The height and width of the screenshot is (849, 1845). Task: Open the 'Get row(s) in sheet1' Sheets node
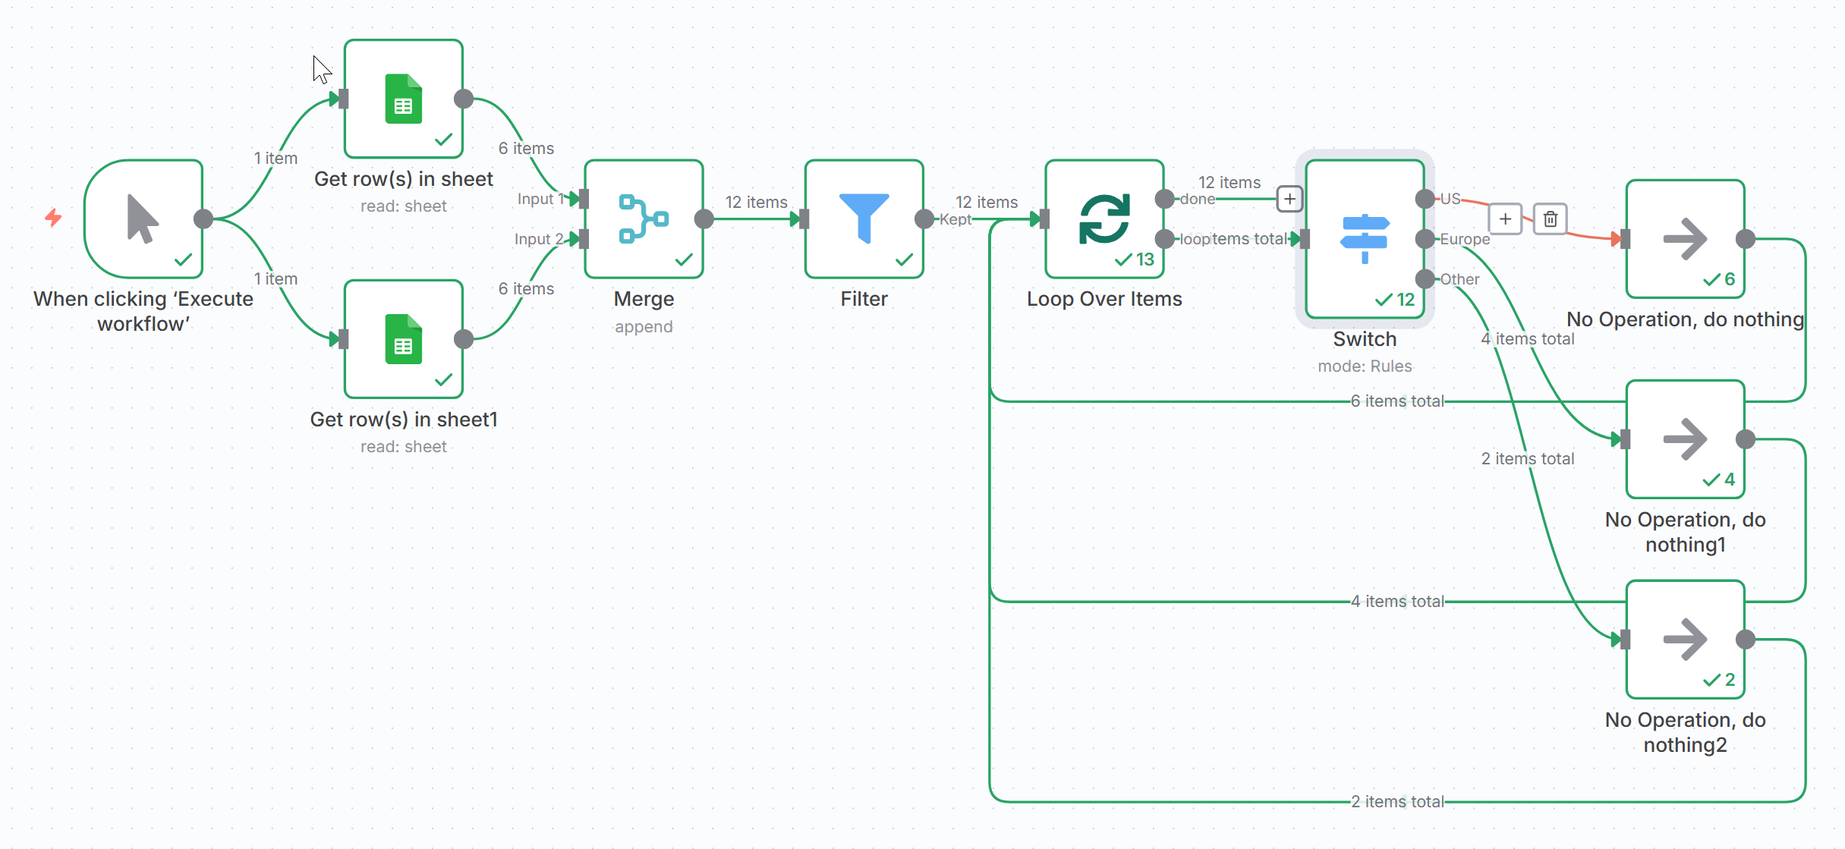[x=403, y=339]
